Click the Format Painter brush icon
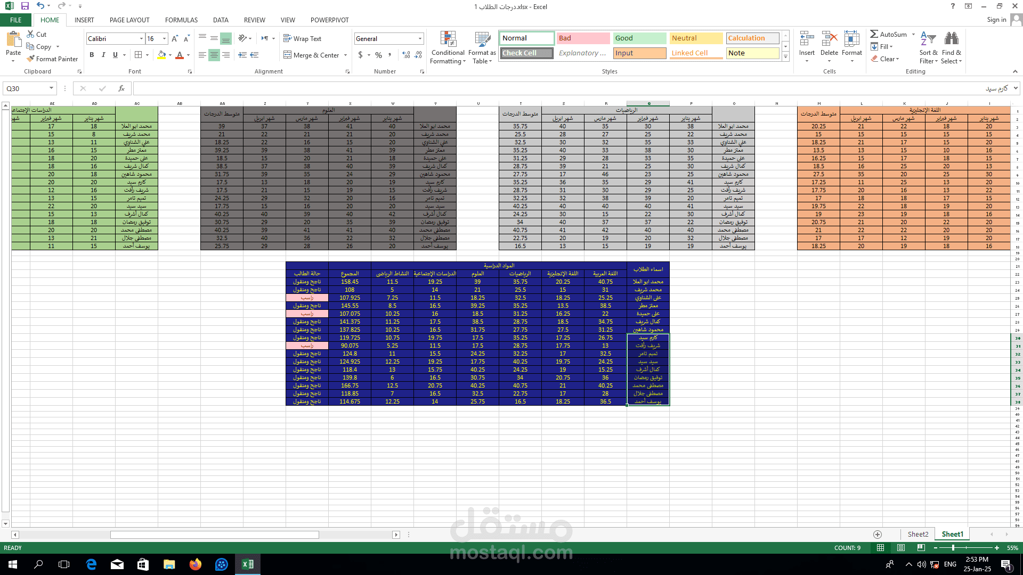The width and height of the screenshot is (1023, 575). pos(31,59)
